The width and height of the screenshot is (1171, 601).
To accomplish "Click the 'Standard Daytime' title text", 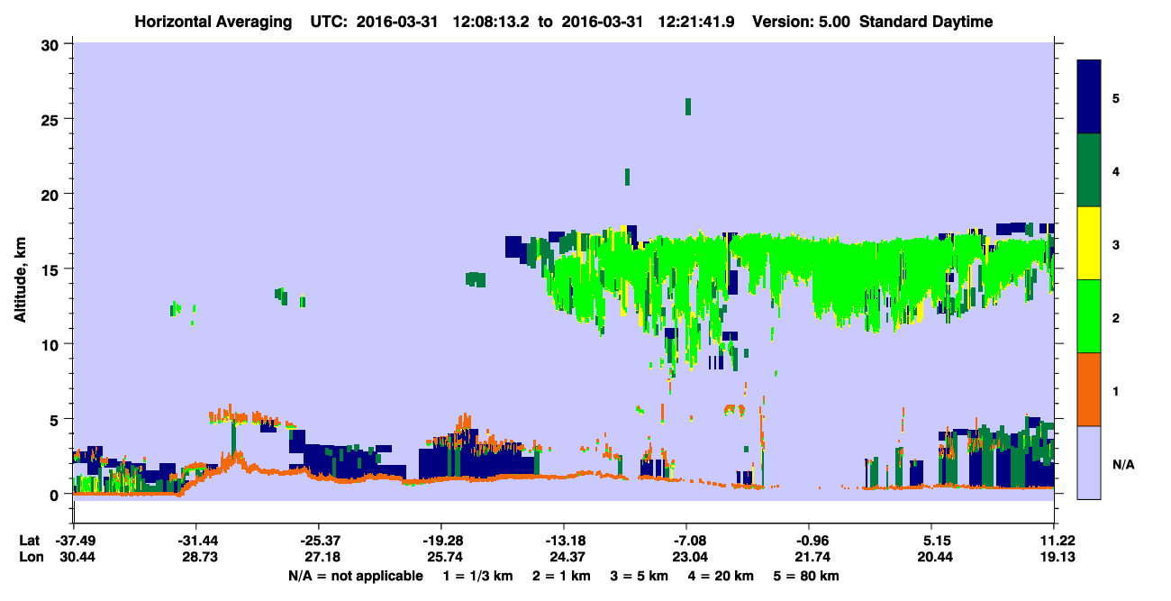I will pyautogui.click(x=926, y=22).
